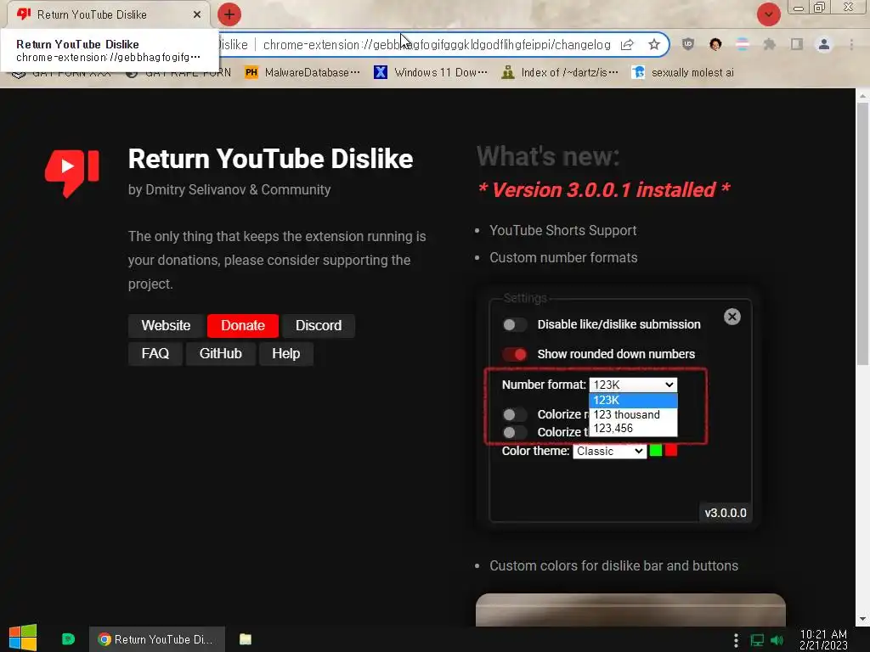Toggle the browser side panel icon
This screenshot has width=870, height=652.
pyautogui.click(x=797, y=44)
